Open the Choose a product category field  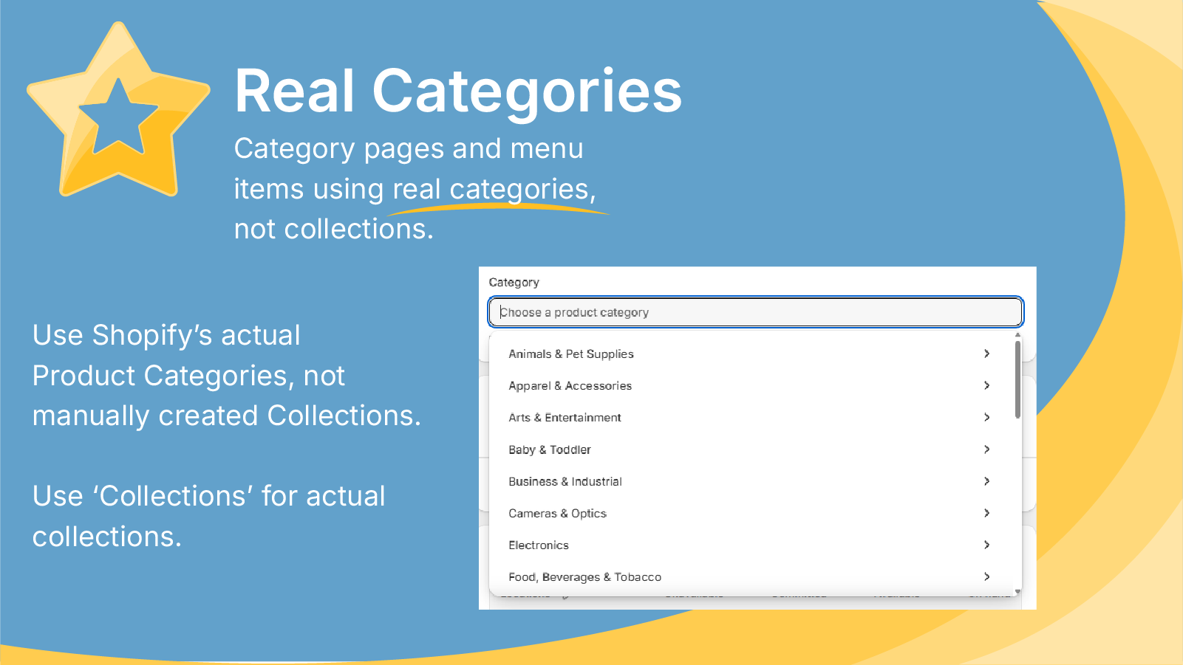(754, 311)
